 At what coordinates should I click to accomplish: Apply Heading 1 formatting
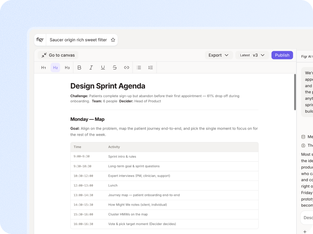(x=43, y=68)
